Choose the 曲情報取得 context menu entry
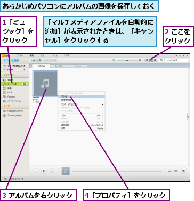 [x=82, y=100]
